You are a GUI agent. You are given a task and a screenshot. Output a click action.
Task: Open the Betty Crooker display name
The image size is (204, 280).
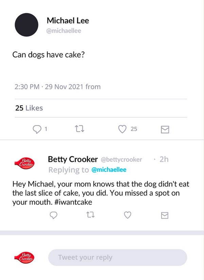(73, 159)
